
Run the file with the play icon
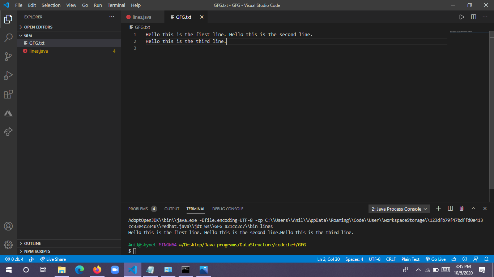[x=461, y=17]
